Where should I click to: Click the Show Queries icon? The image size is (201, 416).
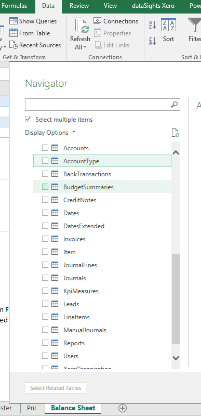tap(13, 21)
